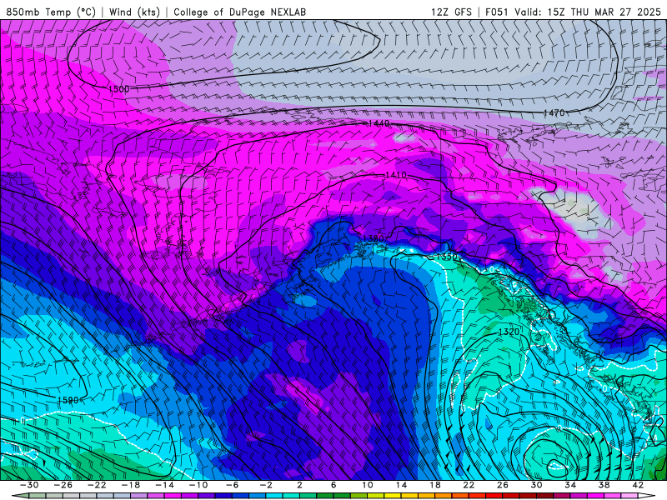Click the 34 value on temperature scale
The height and width of the screenshot is (500, 667).
pyautogui.click(x=570, y=485)
